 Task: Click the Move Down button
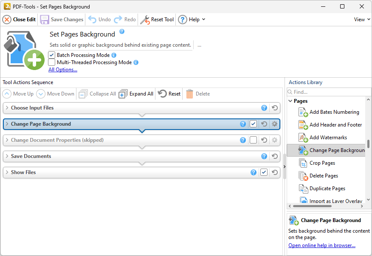click(55, 94)
